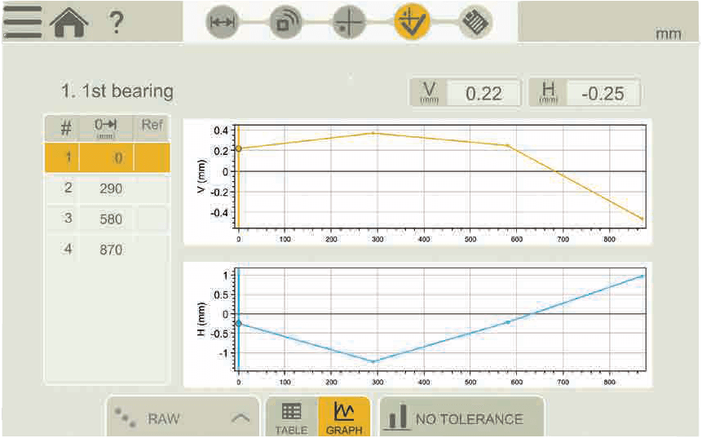Open the NO TOLERANCE selector
The width and height of the screenshot is (702, 438).
461,418
